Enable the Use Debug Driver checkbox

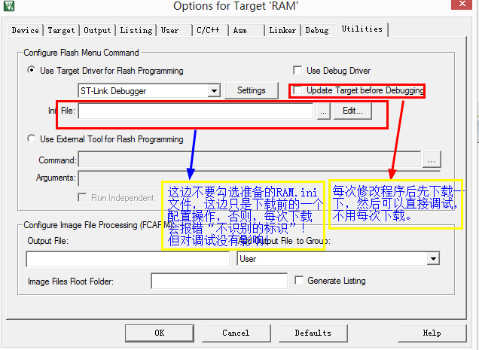click(297, 70)
